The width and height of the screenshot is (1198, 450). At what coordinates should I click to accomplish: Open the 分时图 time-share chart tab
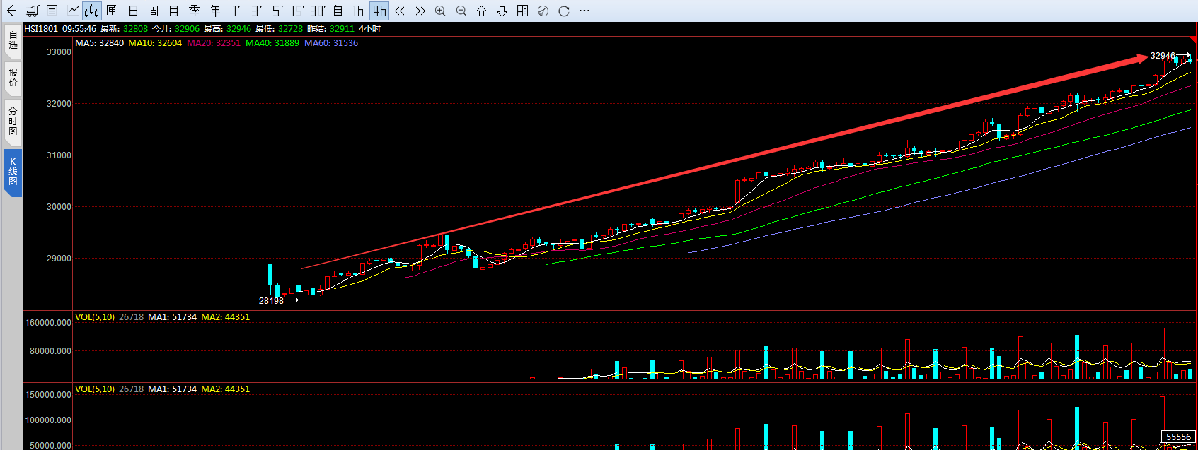13,122
